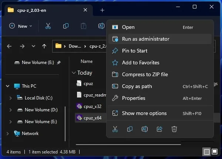Cut the file using the toolbar scissors icon
222x159 pixels.
tap(48, 26)
